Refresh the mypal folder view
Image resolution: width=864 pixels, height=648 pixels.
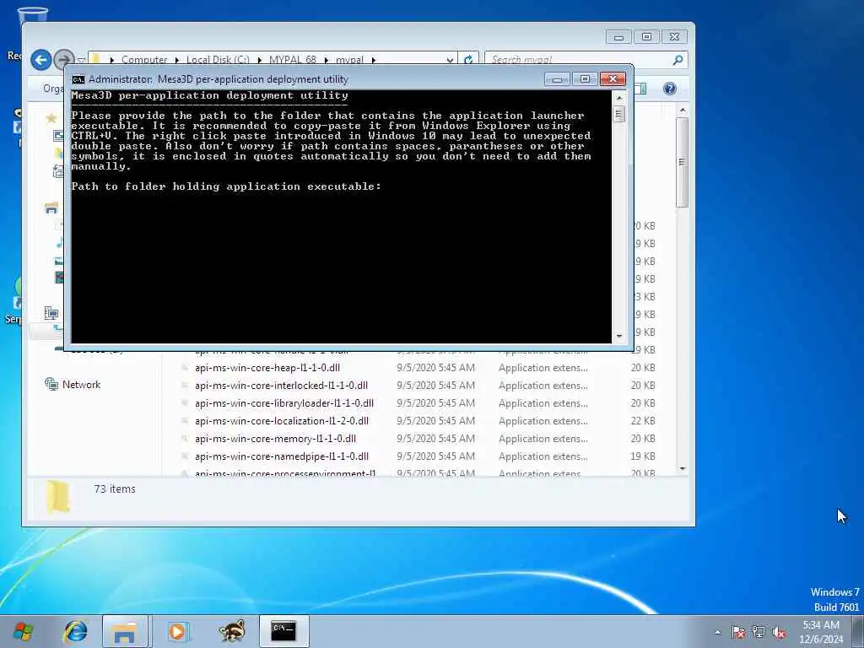coord(467,60)
